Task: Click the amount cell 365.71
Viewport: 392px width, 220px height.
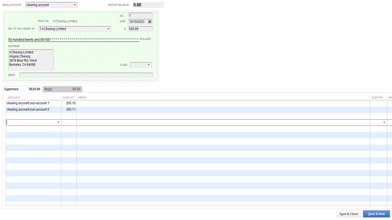Action: click(x=69, y=110)
